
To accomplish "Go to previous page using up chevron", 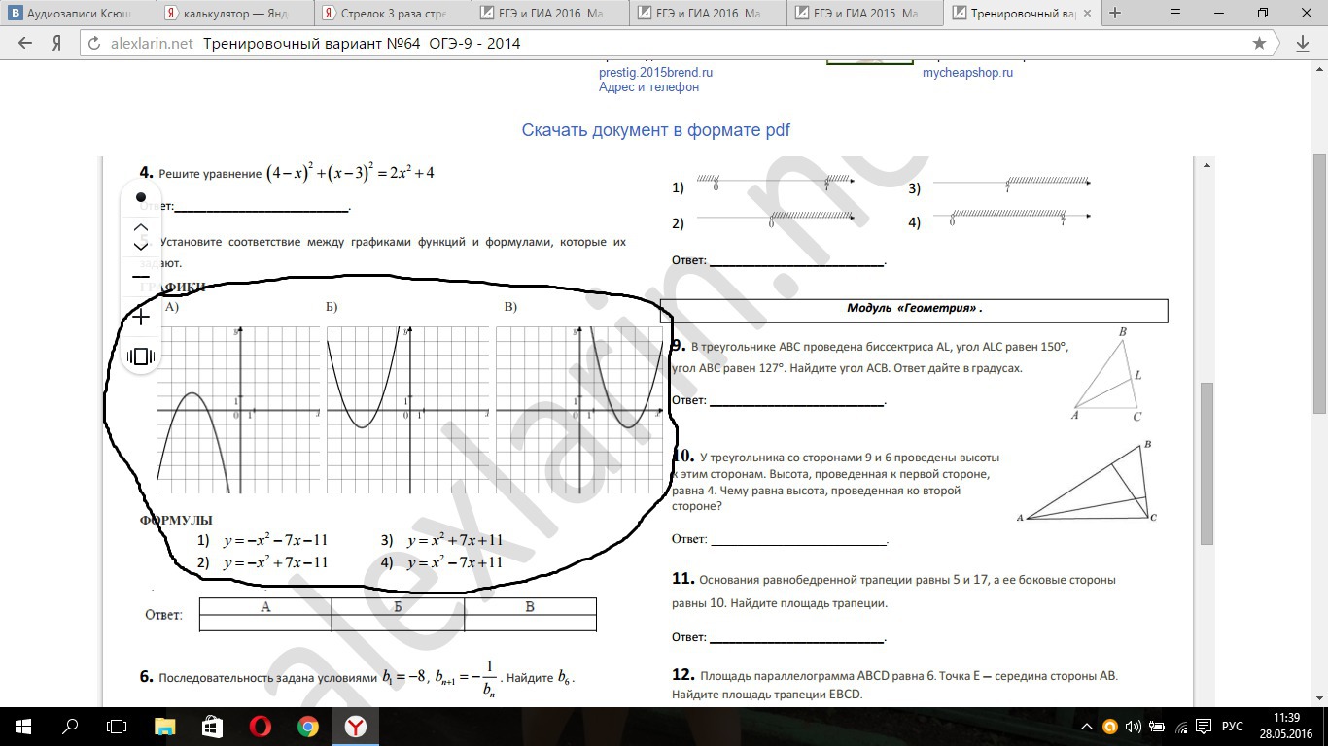I will [x=141, y=226].
